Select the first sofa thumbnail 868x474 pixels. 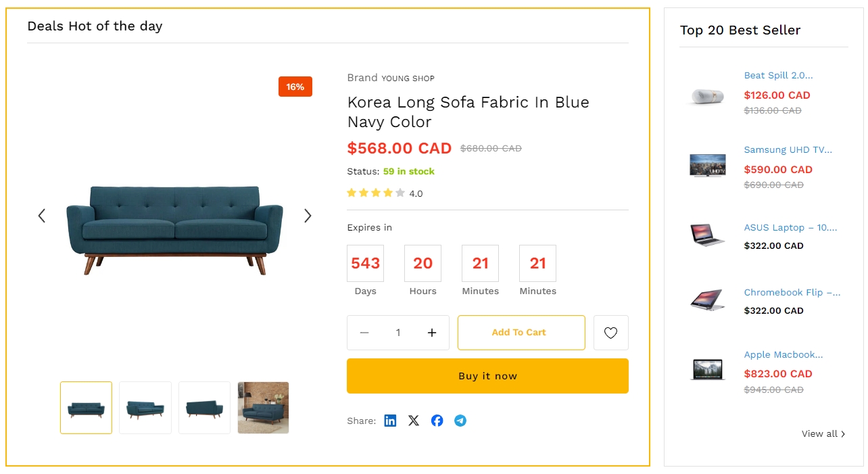[x=86, y=408]
